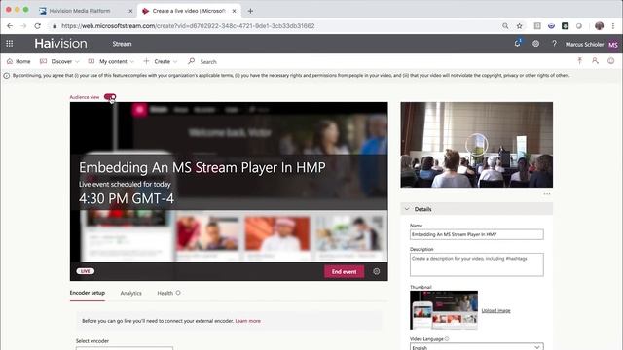Open player settings gear icon
The width and height of the screenshot is (623, 350).
(x=377, y=272)
